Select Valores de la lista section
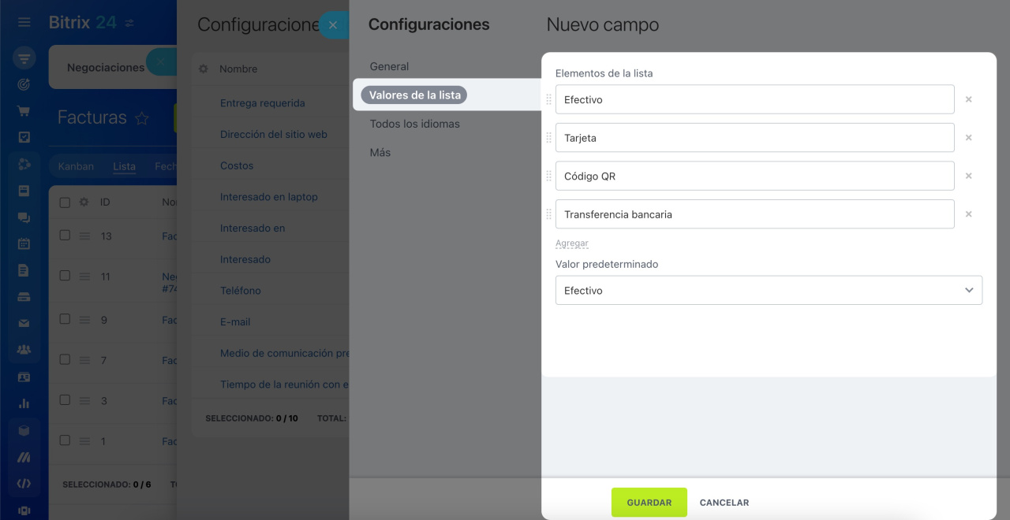This screenshot has height=520, width=1010. click(x=414, y=95)
